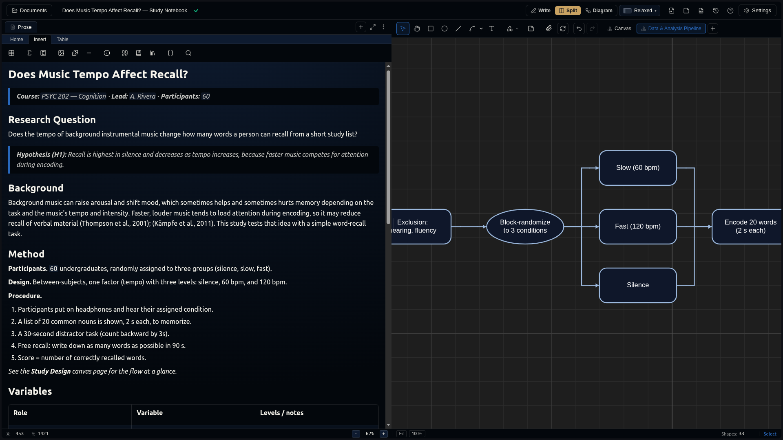The width and height of the screenshot is (783, 440).
Task: Insert info callout block
Action: pos(107,53)
